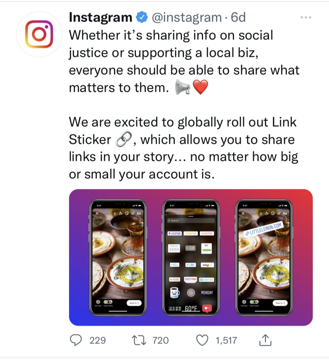Tap the MONDAY sticker in middle phone
Image resolution: width=329 pixels, height=360 pixels.
click(207, 293)
